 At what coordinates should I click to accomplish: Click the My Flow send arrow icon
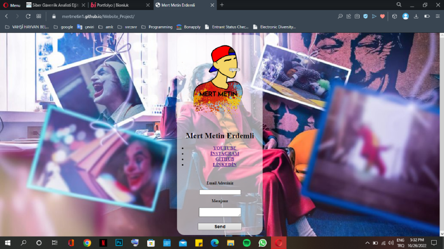pos(374,16)
